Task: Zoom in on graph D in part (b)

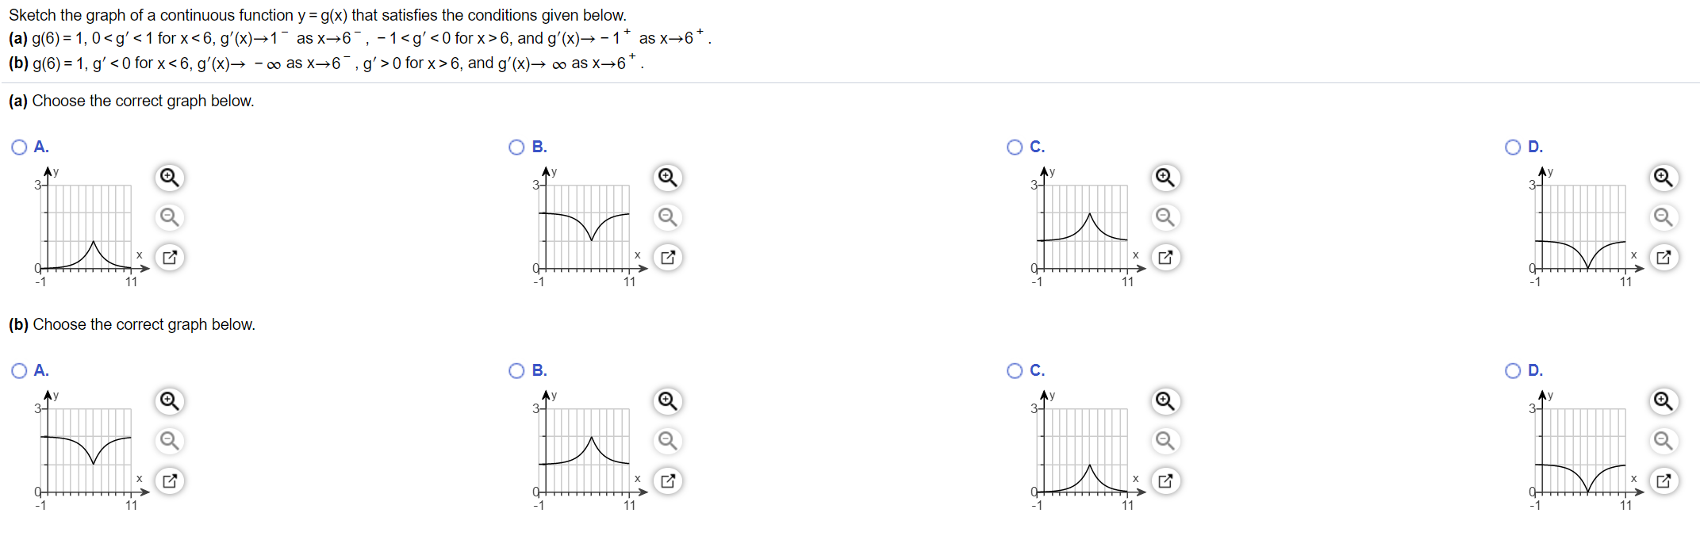Action: [1664, 402]
